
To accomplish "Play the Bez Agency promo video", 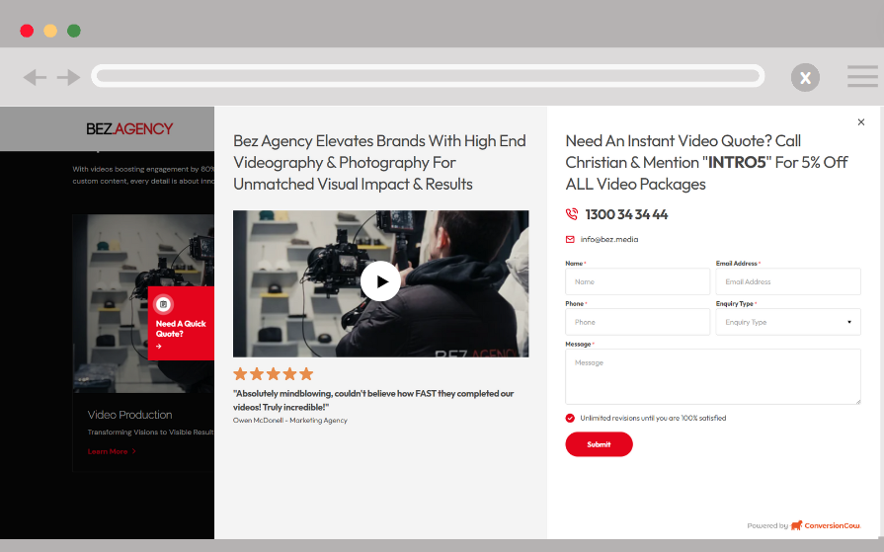I will [x=380, y=280].
